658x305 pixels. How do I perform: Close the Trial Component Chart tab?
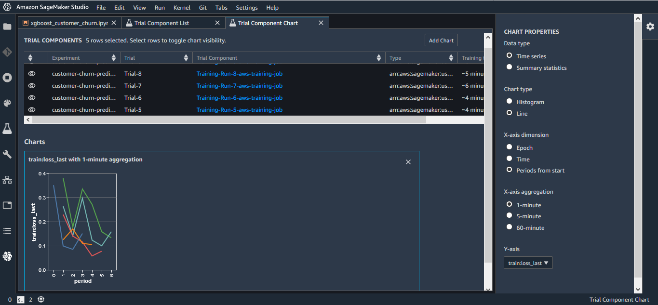pyautogui.click(x=321, y=23)
